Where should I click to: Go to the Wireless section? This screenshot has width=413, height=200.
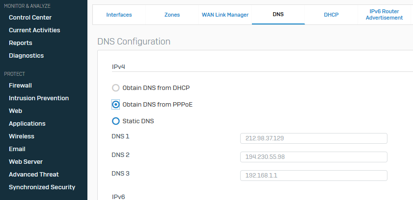click(x=21, y=136)
